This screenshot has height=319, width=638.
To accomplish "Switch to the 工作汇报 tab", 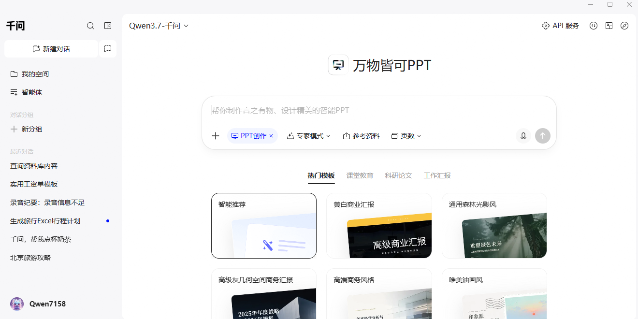I will pyautogui.click(x=437, y=175).
